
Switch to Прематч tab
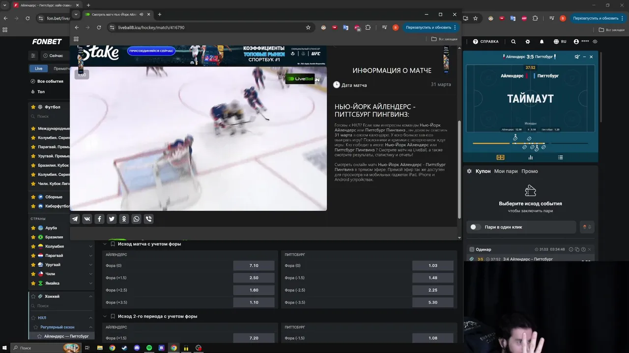click(61, 69)
